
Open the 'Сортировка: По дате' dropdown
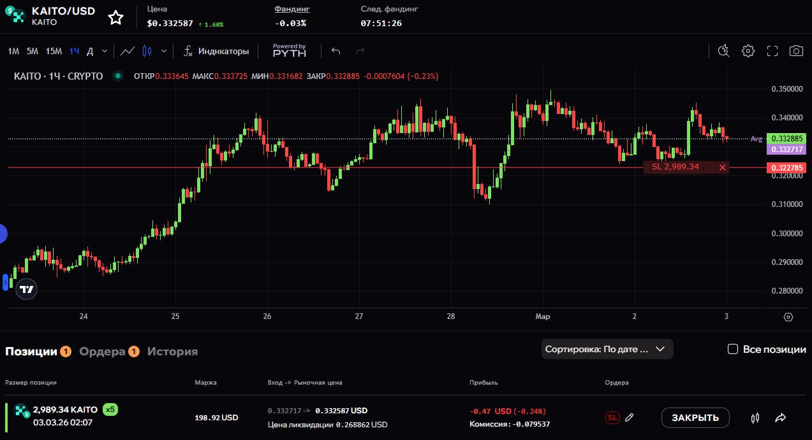click(607, 349)
